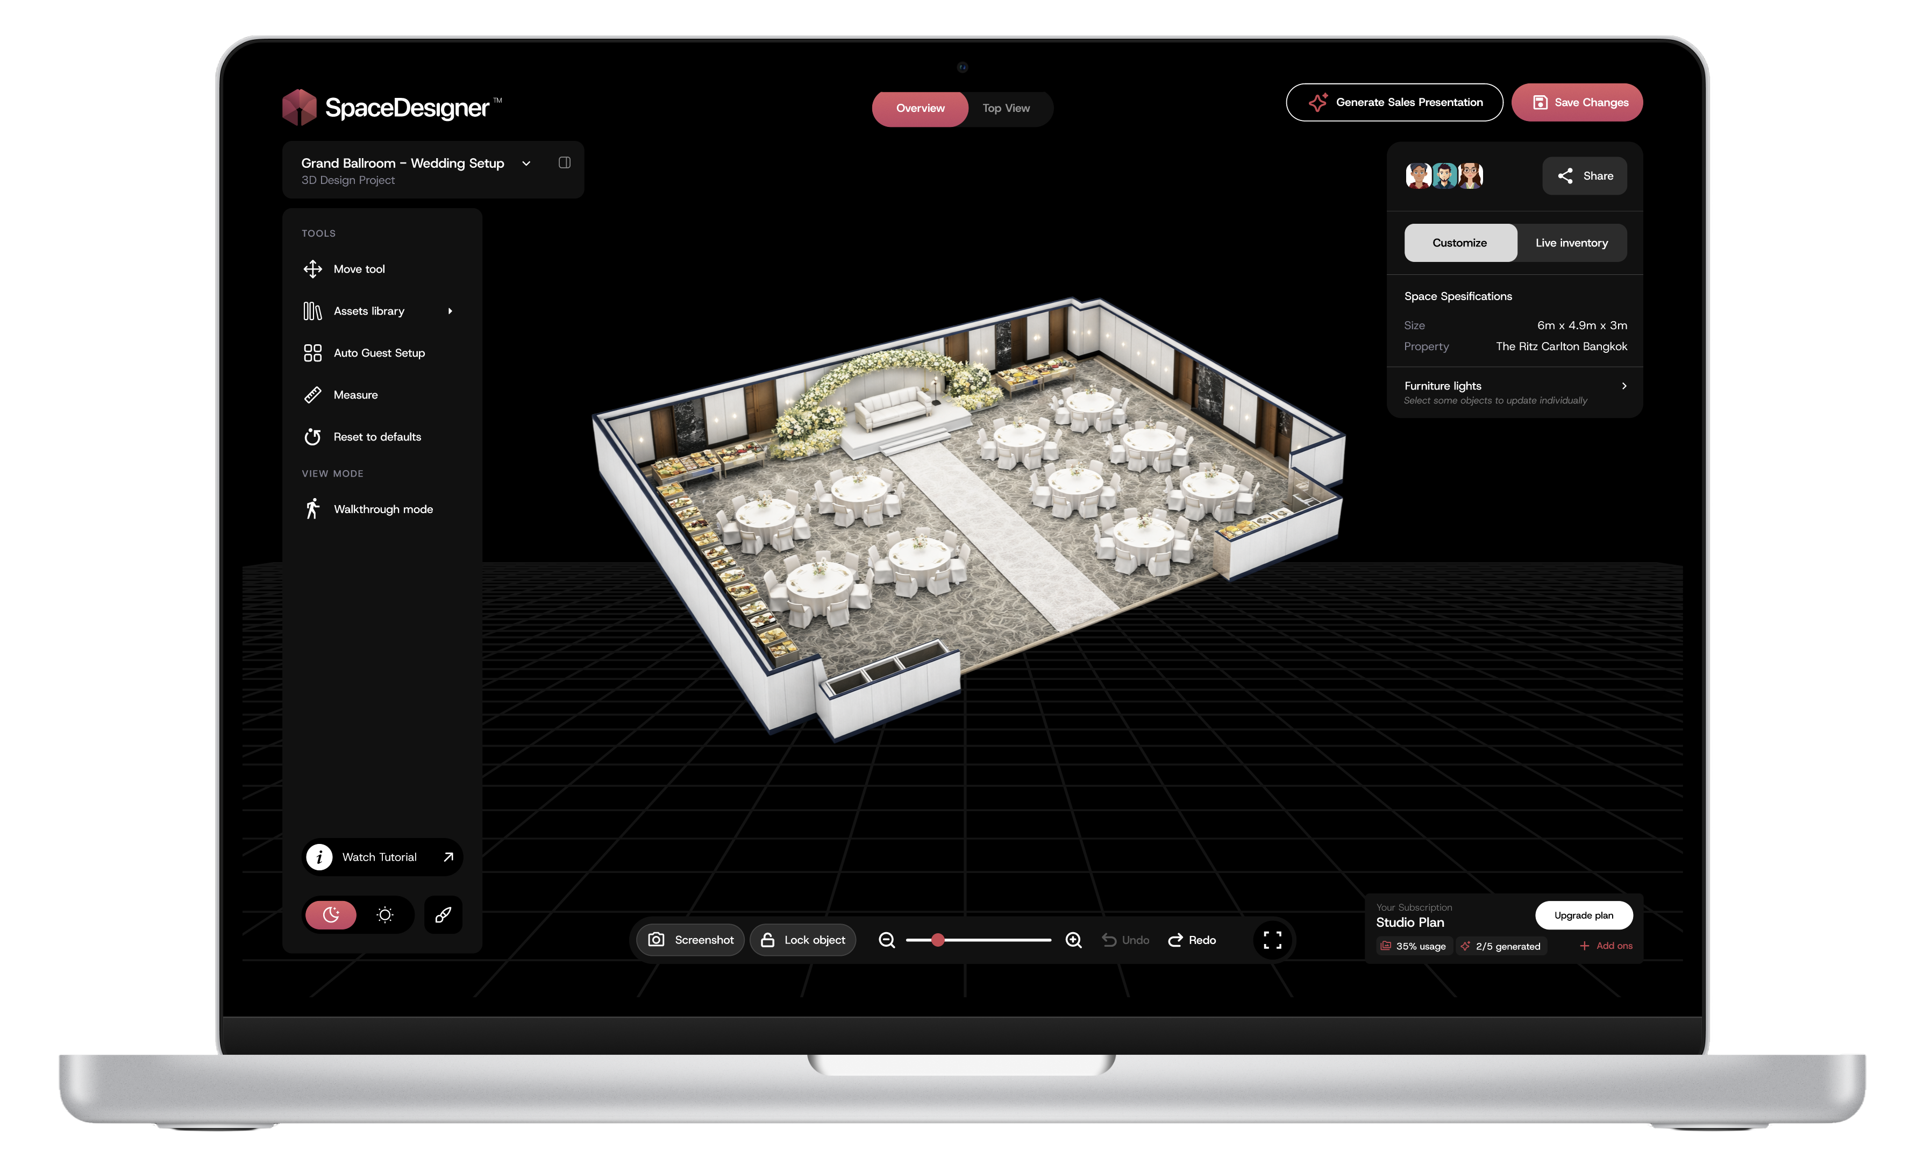Click the sparkle icon on Generate Sales Presentation
This screenshot has height=1164, width=1924.
point(1318,102)
